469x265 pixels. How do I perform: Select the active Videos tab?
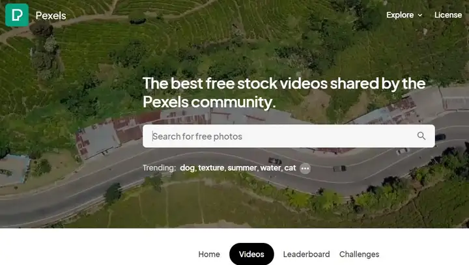click(x=251, y=254)
